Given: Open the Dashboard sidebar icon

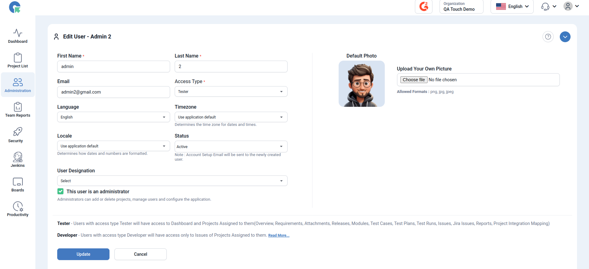Looking at the screenshot, I should click(x=18, y=33).
